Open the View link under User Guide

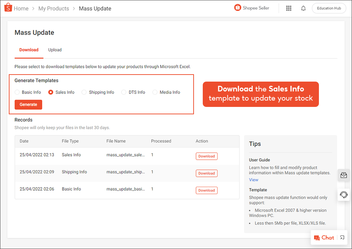point(253,180)
